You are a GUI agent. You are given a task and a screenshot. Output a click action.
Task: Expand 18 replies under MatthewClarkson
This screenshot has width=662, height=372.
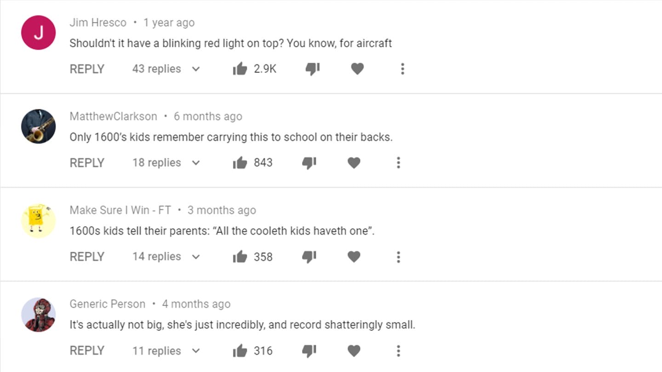166,163
